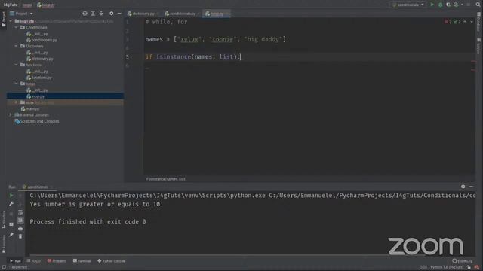Image resolution: width=483 pixels, height=271 pixels.
Task: Go to next highlighted error arrow
Action: click(471, 22)
